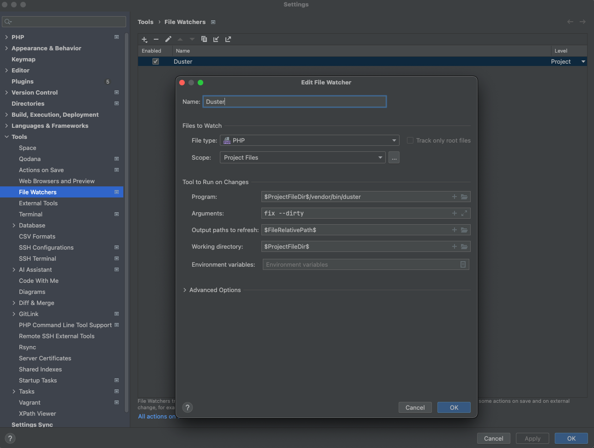This screenshot has height=448, width=594.
Task: Browse for Program path via folder icon
Action: coord(464,197)
